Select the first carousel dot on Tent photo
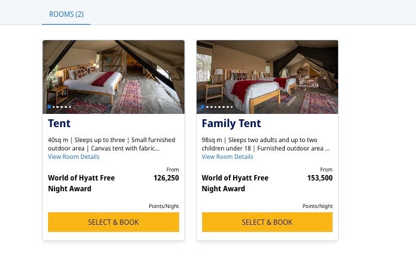 [x=49, y=107]
